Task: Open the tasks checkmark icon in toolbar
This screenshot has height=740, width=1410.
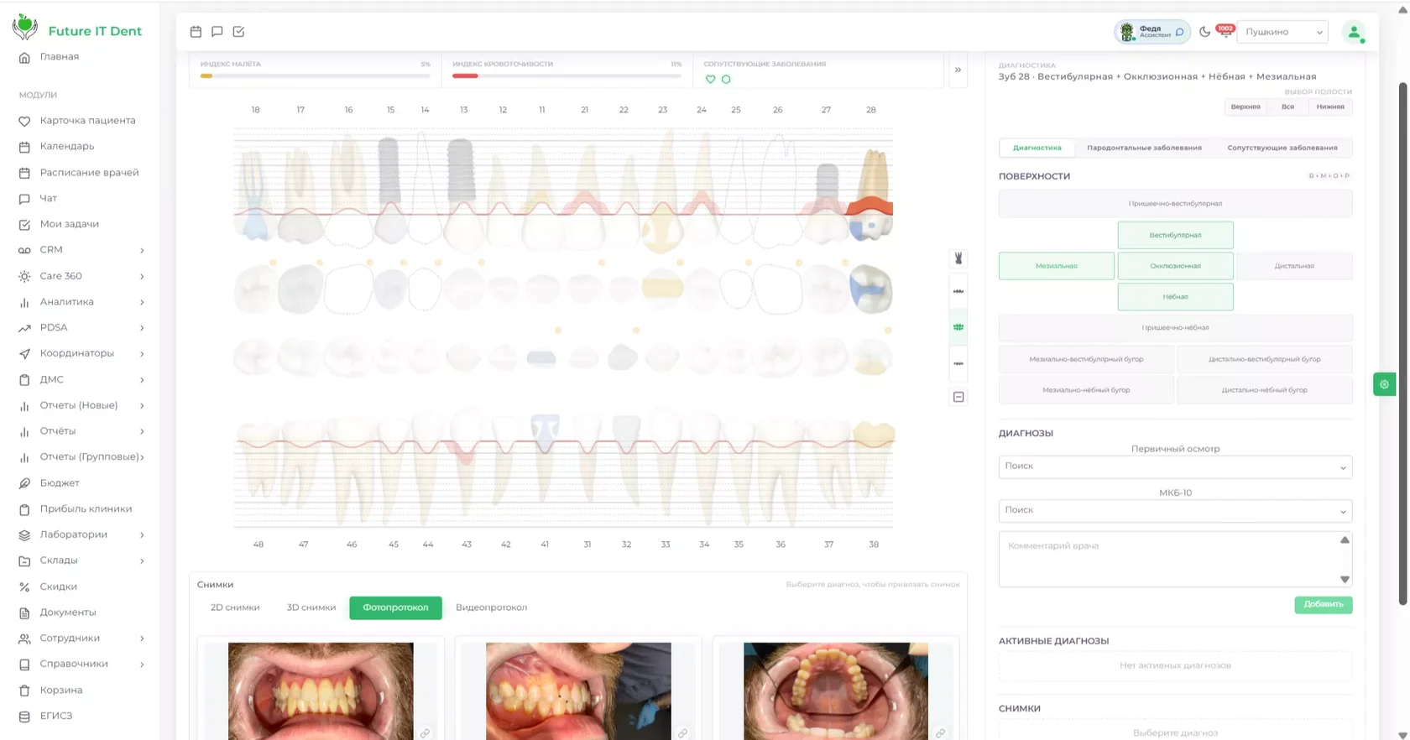Action: (238, 32)
